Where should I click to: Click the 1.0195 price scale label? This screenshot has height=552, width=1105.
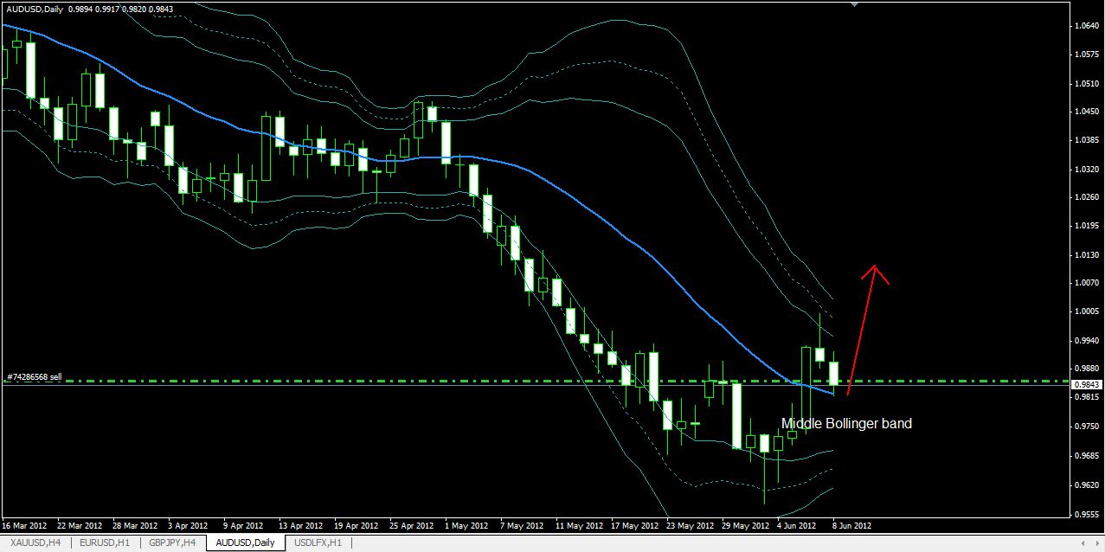tap(1085, 226)
